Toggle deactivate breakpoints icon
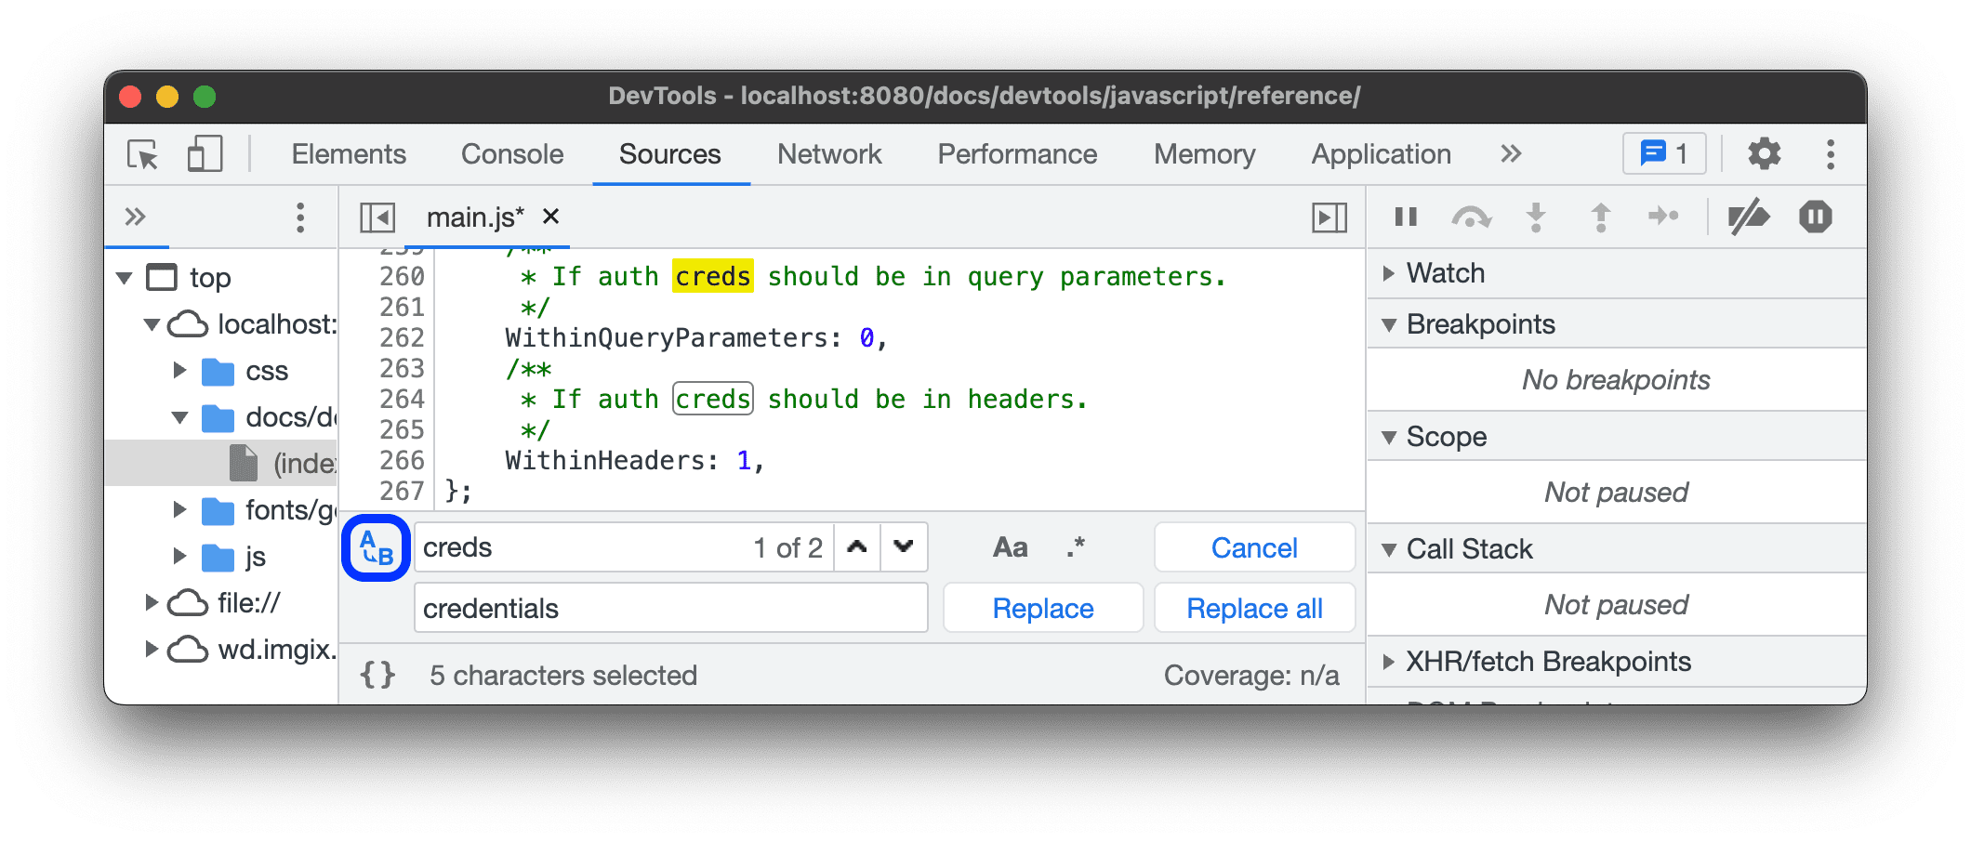The height and width of the screenshot is (842, 1971). tap(1748, 217)
